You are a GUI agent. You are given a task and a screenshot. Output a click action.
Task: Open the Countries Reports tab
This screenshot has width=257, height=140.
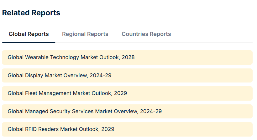[x=146, y=34]
